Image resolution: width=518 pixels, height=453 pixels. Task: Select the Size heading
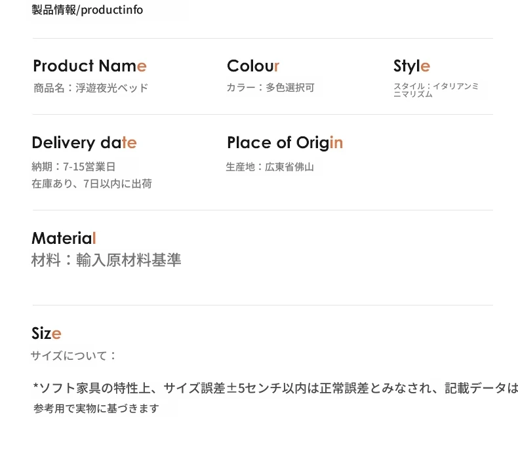(47, 333)
